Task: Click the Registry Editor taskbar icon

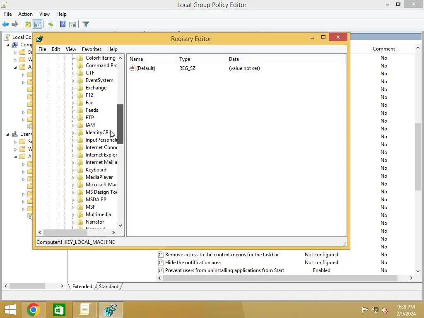Action: 110,310
